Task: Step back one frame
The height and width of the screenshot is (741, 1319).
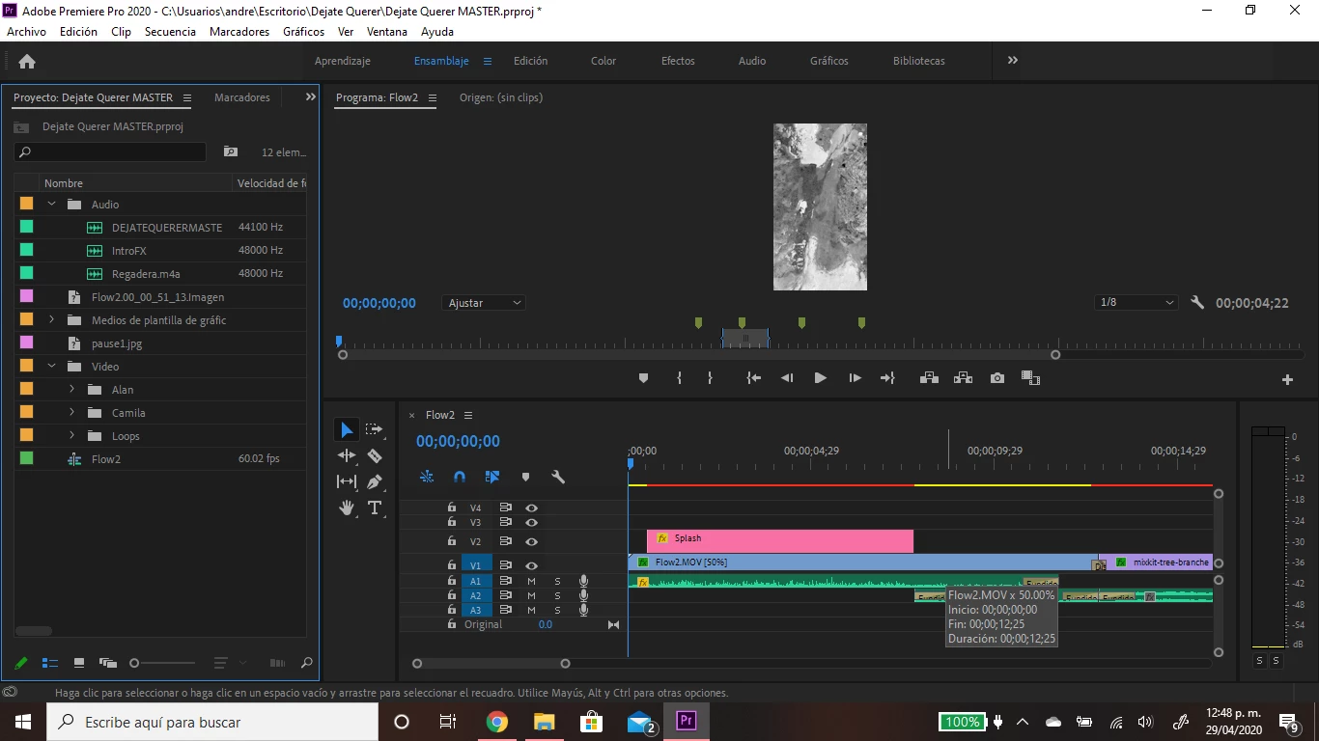Action: click(787, 378)
